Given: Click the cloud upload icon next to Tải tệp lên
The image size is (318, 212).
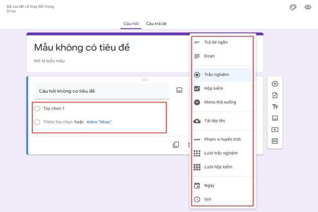Looking at the screenshot, I should (197, 121).
